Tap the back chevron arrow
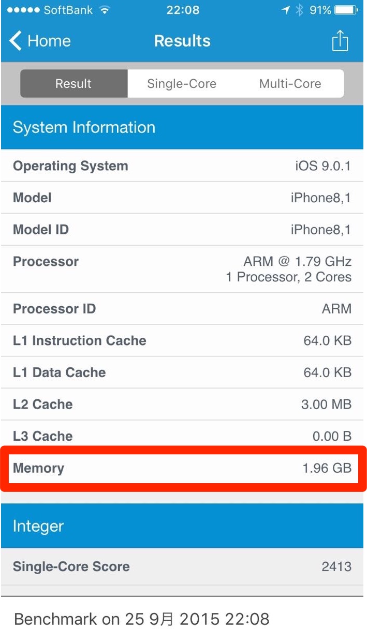 point(16,41)
